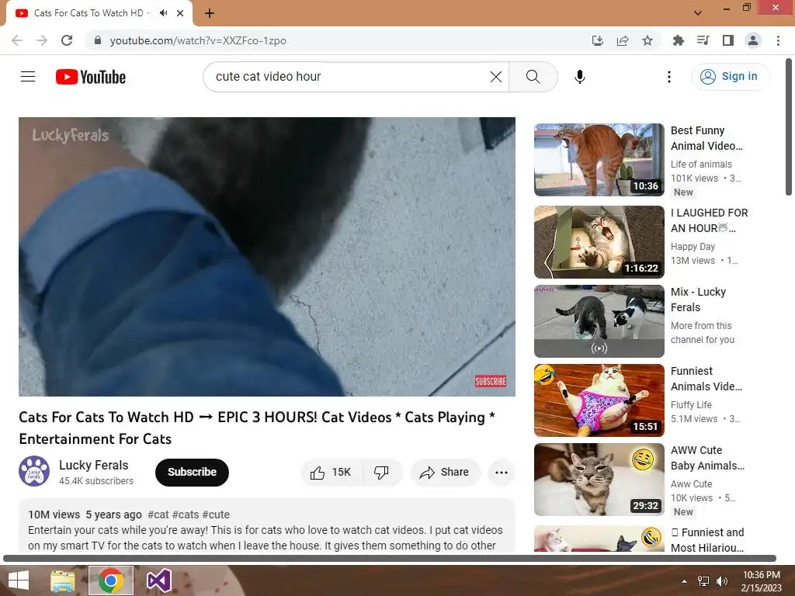This screenshot has width=795, height=596.
Task: Reload the page with the refresh icon
Action: click(x=67, y=40)
